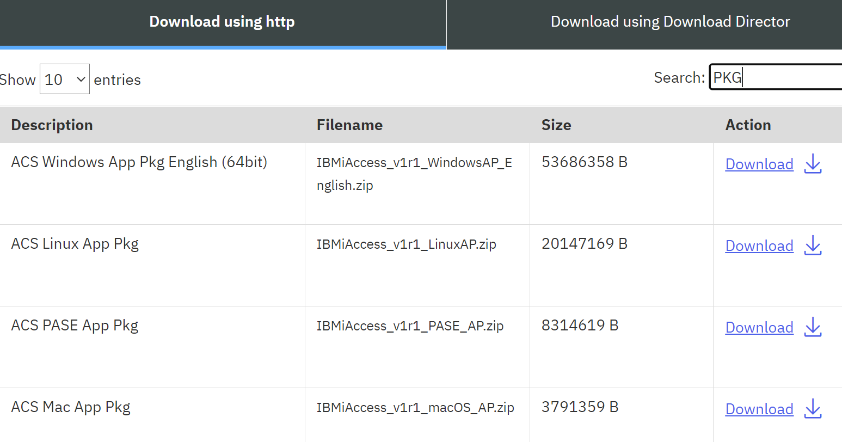Sort table by Filename column header
Screen dimensions: 842x442
coord(349,125)
